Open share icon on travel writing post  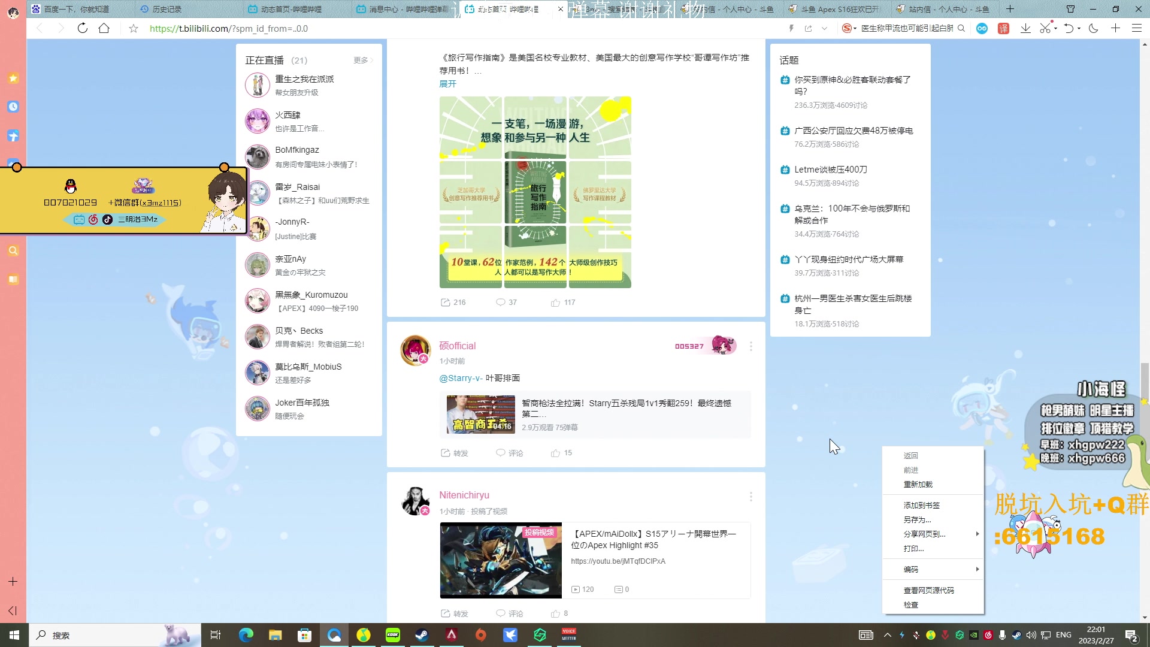pyautogui.click(x=445, y=303)
